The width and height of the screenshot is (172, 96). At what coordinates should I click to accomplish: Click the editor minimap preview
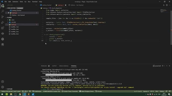tap(164, 11)
